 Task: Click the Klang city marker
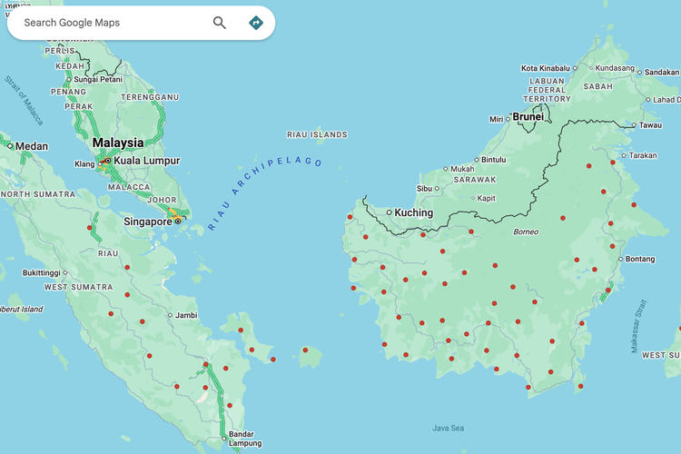click(x=100, y=163)
